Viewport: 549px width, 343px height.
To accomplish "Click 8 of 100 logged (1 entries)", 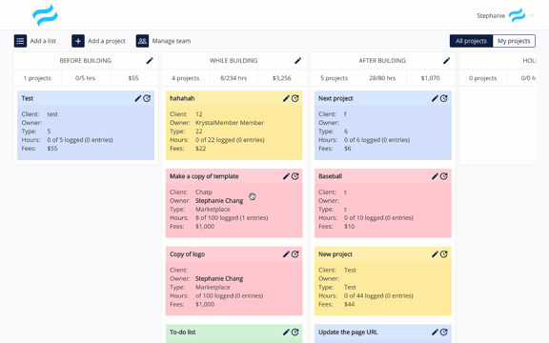I will click(x=232, y=217).
